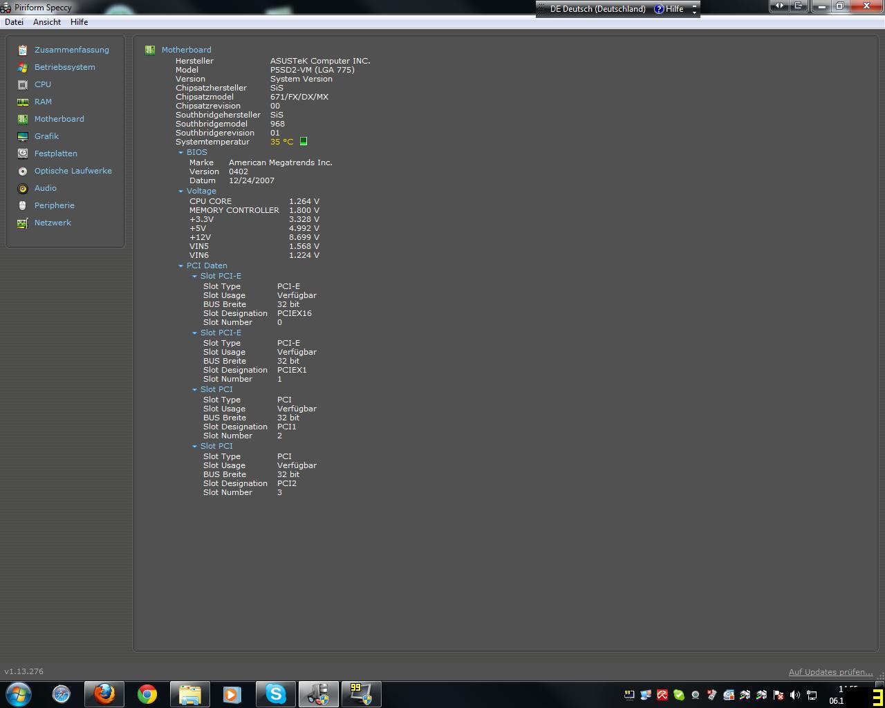Select the Betriebssystem Windows-flag icon
The width and height of the screenshot is (885, 708).
(x=23, y=67)
